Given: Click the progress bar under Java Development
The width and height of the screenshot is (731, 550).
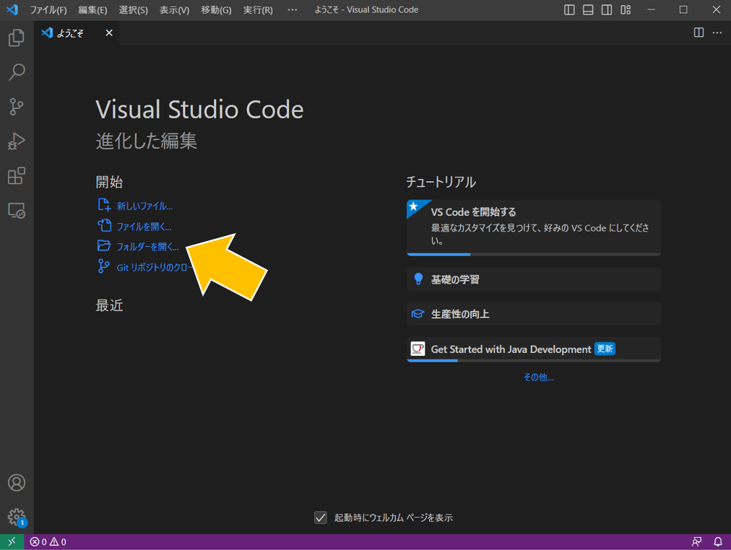Looking at the screenshot, I should tap(534, 360).
